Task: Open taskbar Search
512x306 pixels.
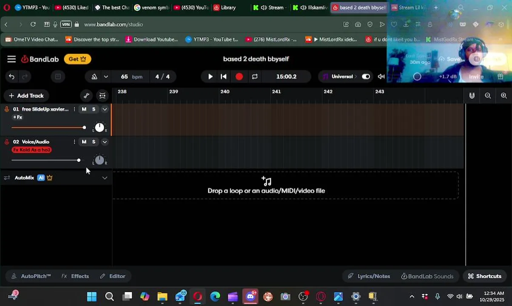Action: 109,296
